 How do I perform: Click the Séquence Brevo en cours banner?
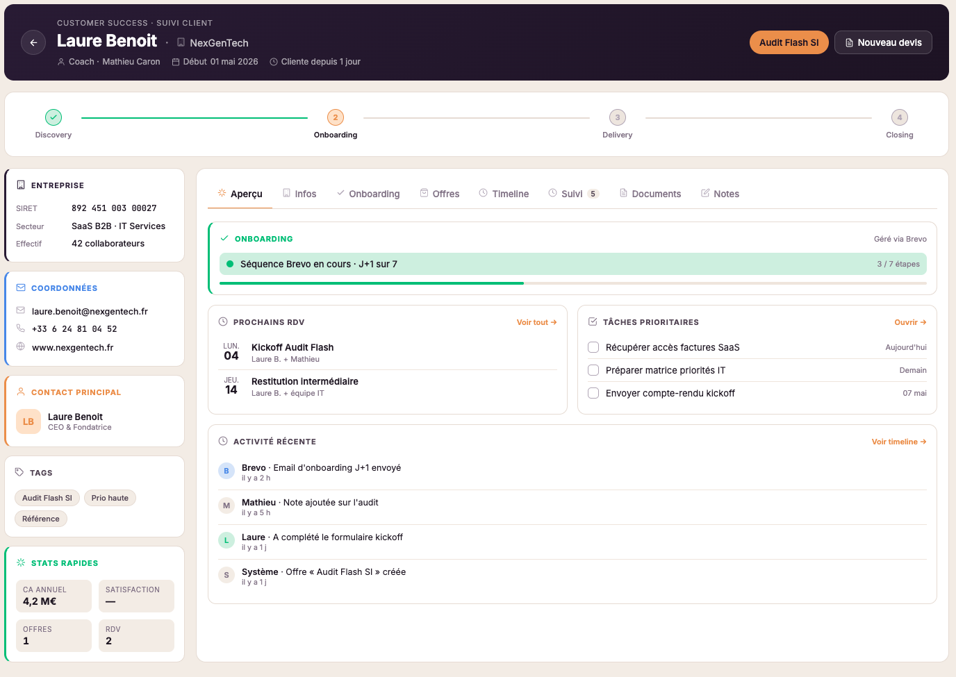coord(573,264)
